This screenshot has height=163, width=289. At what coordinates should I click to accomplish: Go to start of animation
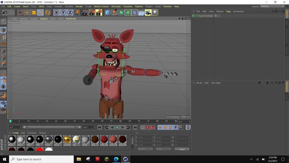pyautogui.click(x=100, y=127)
